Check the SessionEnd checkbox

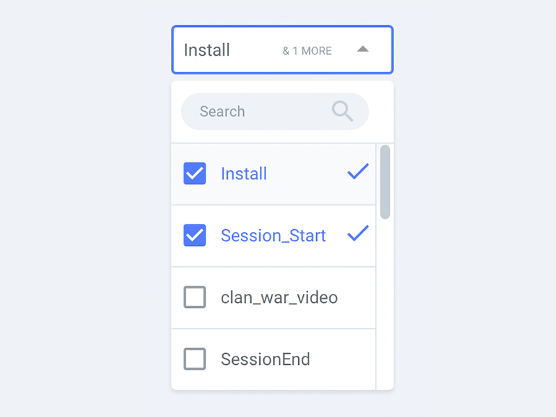coord(195,359)
